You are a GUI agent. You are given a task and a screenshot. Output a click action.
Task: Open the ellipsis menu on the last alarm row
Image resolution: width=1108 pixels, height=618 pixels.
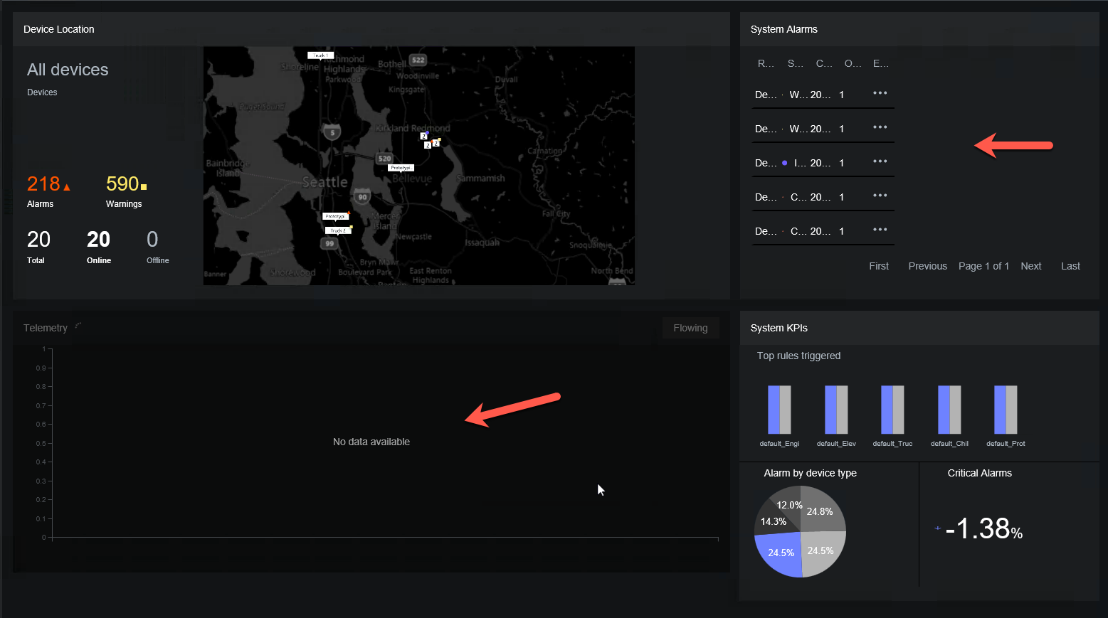[880, 230]
